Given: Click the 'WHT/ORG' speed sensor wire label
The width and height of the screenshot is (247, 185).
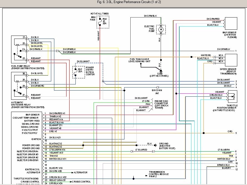Looking at the screenshot, I should tap(206, 55).
